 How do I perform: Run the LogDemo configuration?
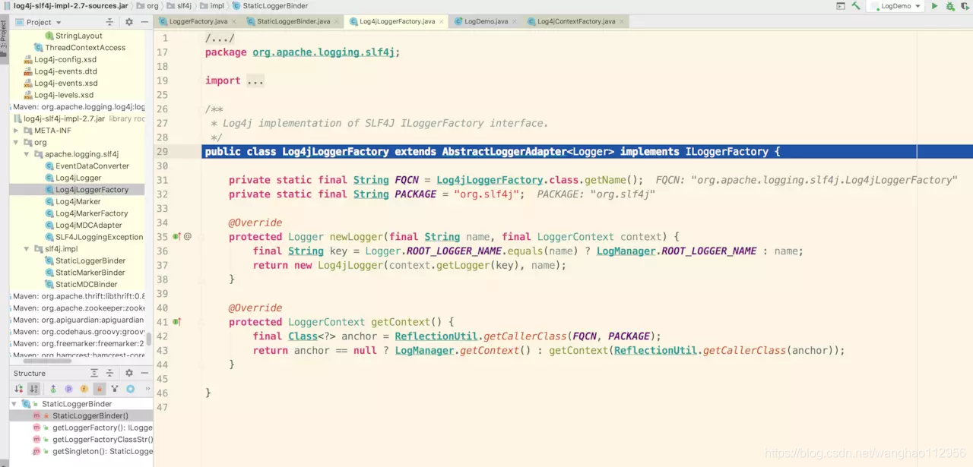pos(936,6)
